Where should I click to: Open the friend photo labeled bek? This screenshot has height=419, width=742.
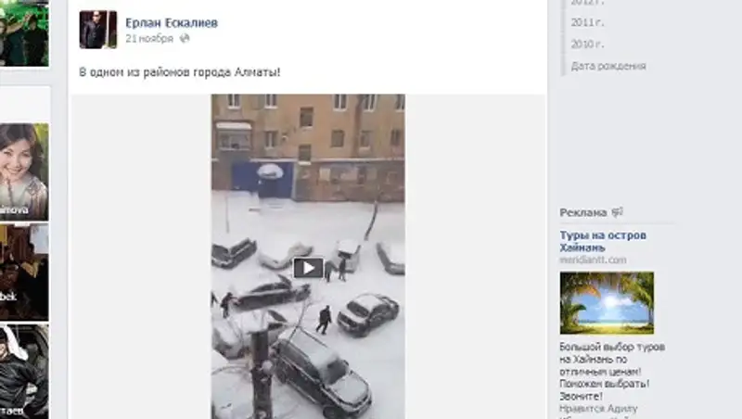(x=24, y=273)
